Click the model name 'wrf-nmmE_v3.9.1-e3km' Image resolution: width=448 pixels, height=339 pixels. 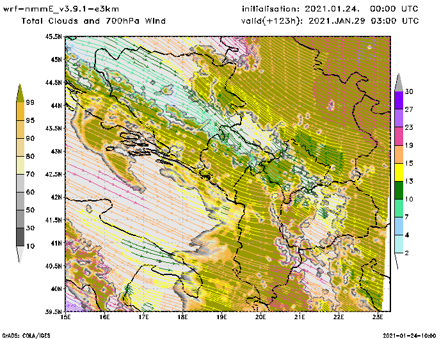tap(61, 9)
